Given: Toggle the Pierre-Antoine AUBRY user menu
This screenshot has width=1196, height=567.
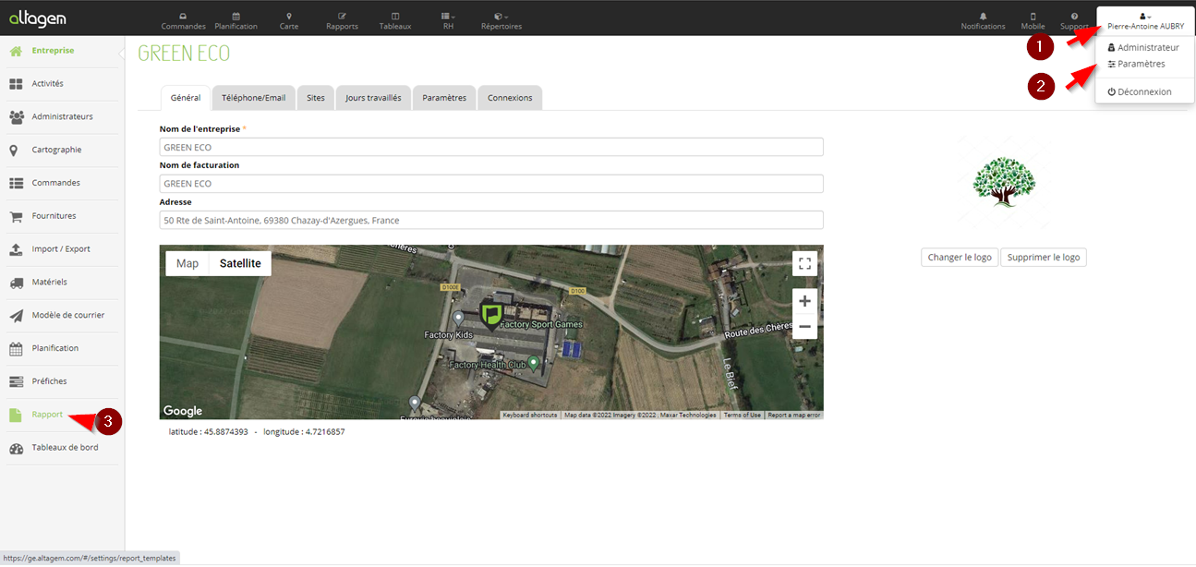Looking at the screenshot, I should tap(1145, 21).
